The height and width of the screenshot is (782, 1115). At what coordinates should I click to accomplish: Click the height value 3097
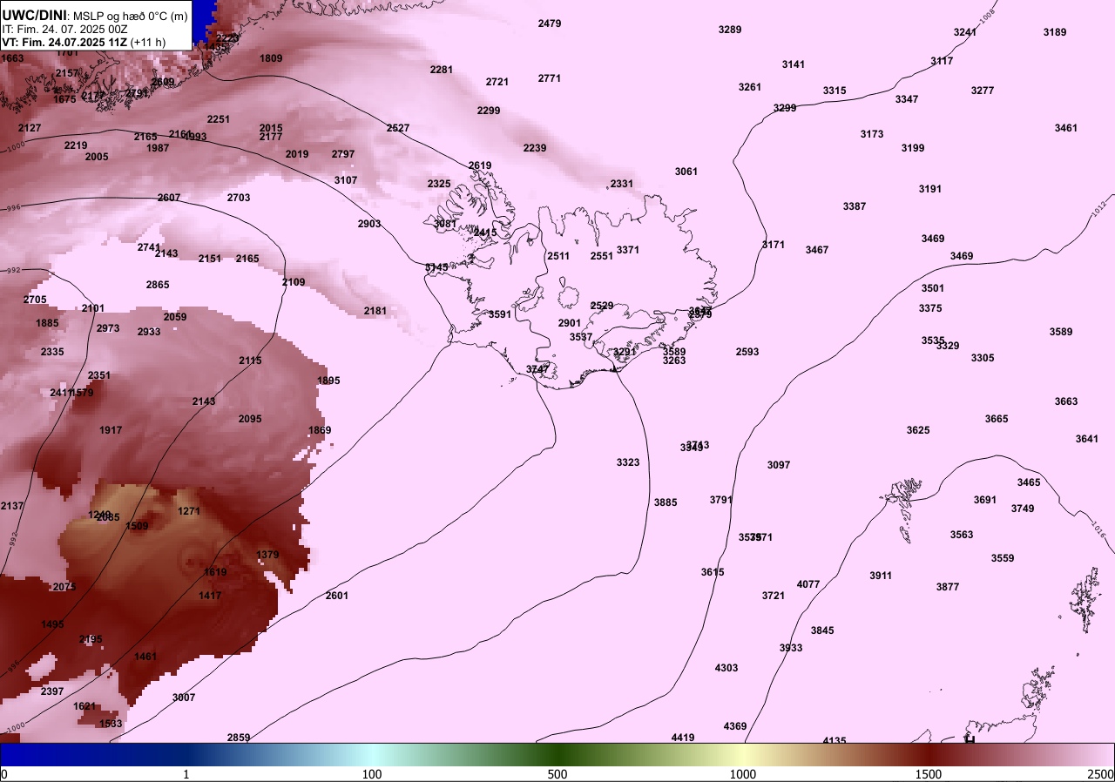tap(779, 465)
